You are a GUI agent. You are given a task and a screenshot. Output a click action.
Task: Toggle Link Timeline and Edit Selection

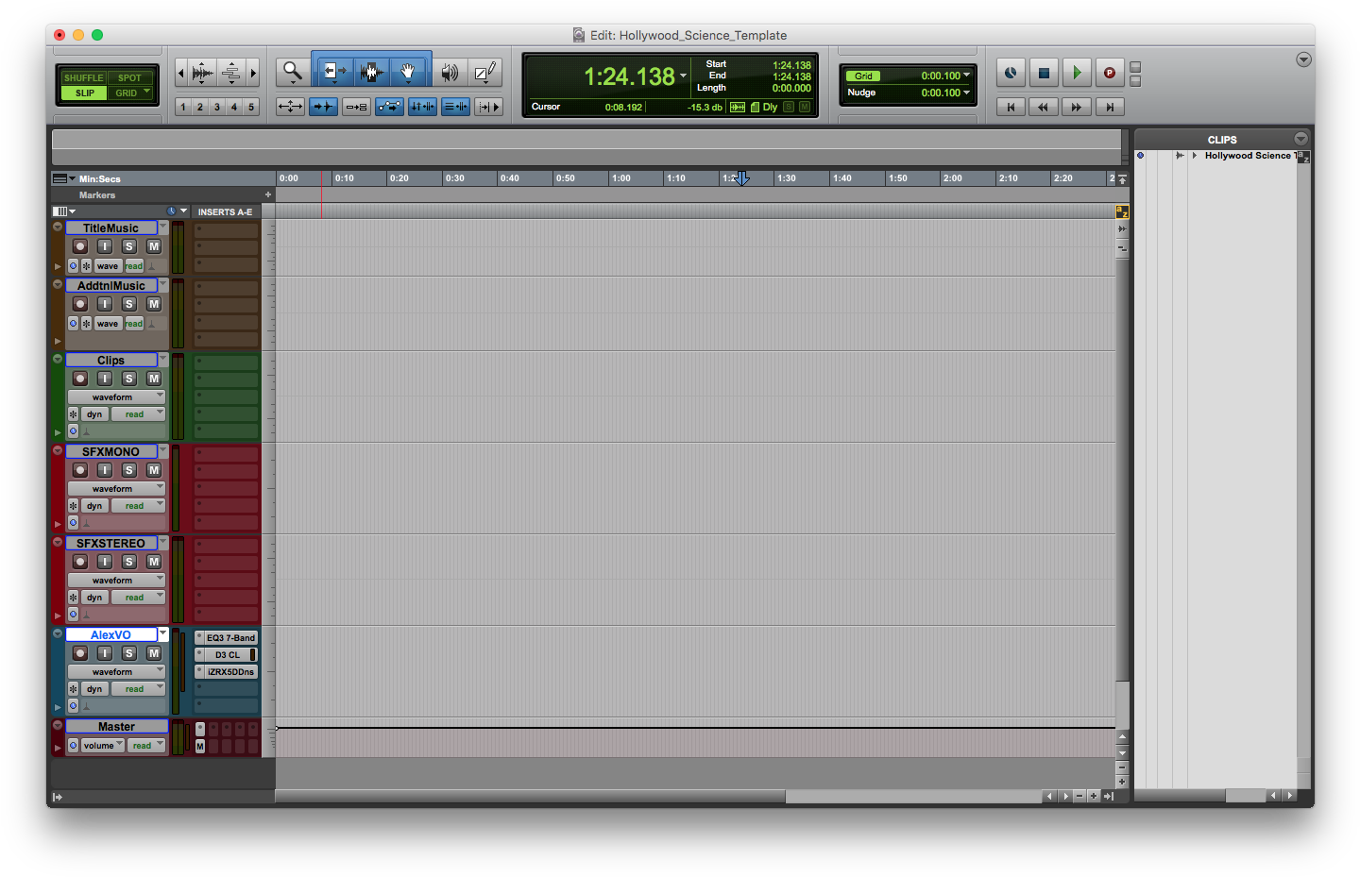[422, 107]
